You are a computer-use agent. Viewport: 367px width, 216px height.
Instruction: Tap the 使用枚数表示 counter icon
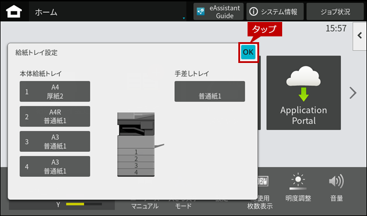pos(263,181)
